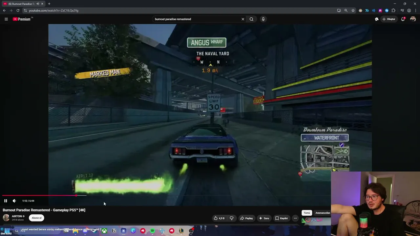This screenshot has width=420, height=236.
Task: Click the video title text
Action: pos(44,210)
